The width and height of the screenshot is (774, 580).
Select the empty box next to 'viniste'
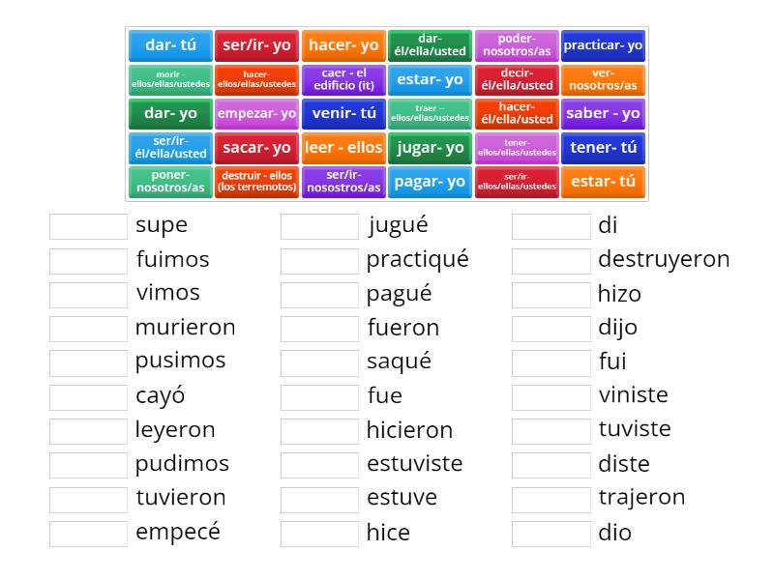tap(551, 396)
